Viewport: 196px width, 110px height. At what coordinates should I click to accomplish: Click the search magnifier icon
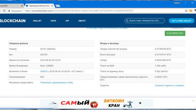pos(127,21)
